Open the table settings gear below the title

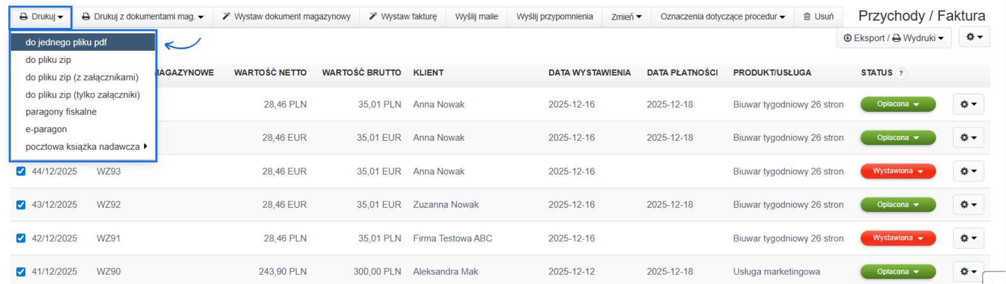(974, 37)
